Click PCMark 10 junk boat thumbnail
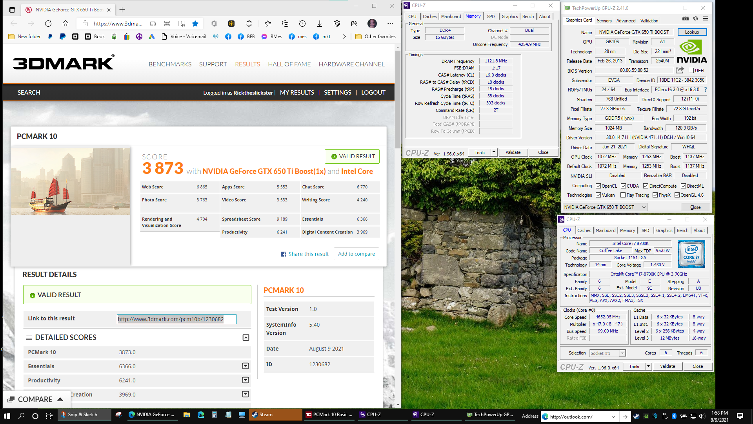 tap(71, 181)
